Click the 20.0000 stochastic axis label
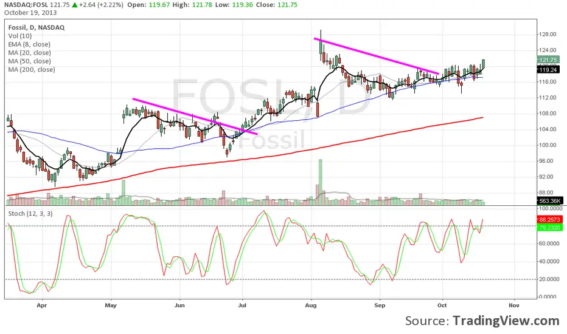The width and height of the screenshot is (567, 334). point(551,279)
